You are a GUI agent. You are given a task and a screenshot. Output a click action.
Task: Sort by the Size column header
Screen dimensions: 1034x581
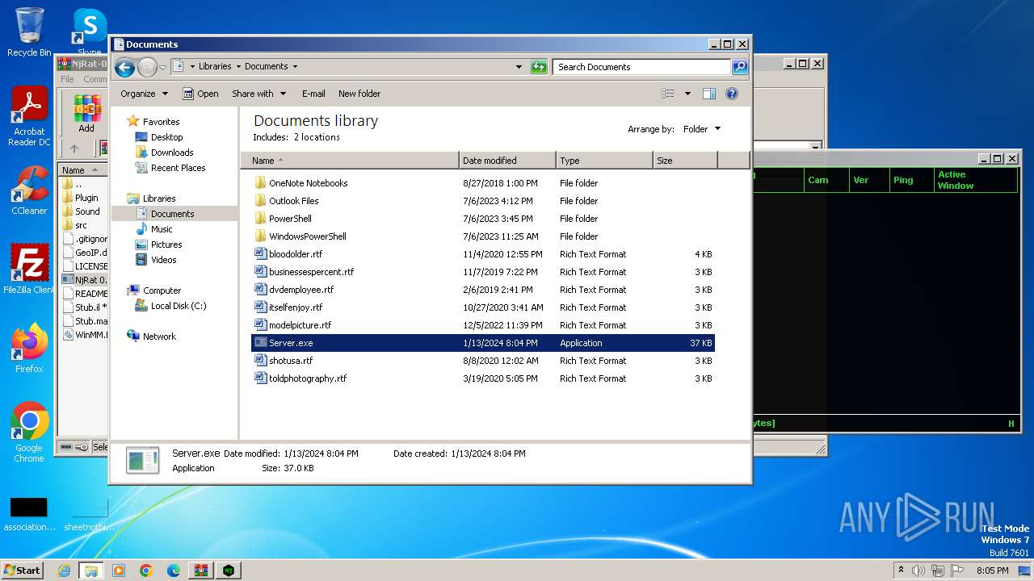[x=685, y=161]
